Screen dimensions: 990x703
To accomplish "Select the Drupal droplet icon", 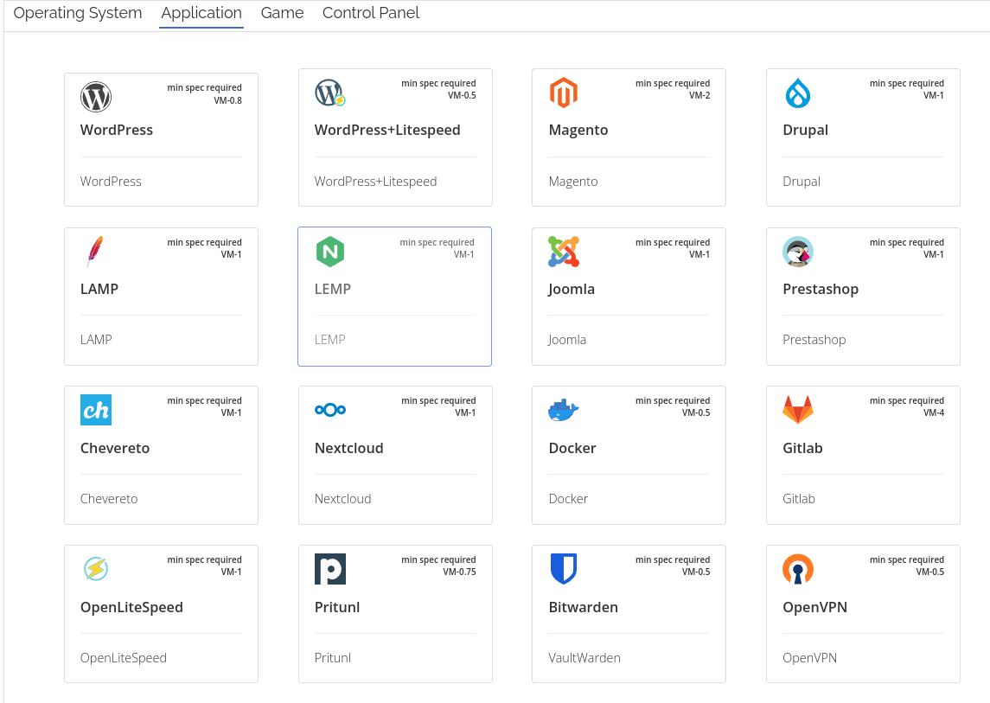I will (797, 93).
